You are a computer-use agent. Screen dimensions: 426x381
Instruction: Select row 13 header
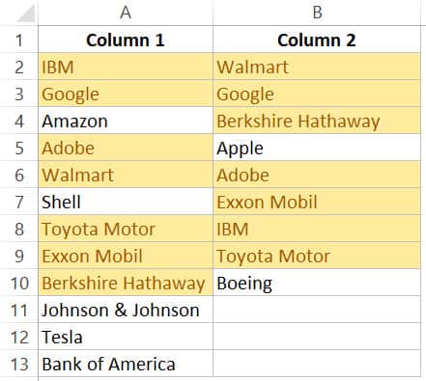19,364
